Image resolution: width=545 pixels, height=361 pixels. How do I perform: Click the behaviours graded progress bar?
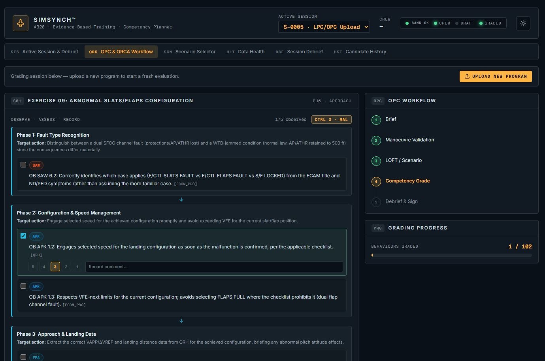[452, 255]
